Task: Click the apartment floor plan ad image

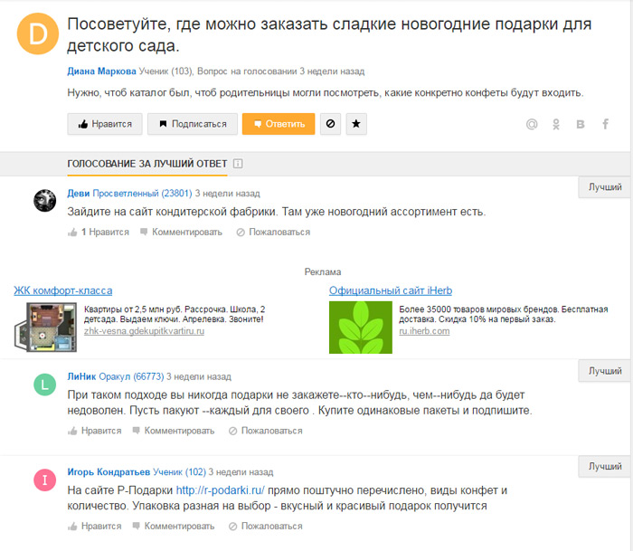Action: click(x=45, y=327)
